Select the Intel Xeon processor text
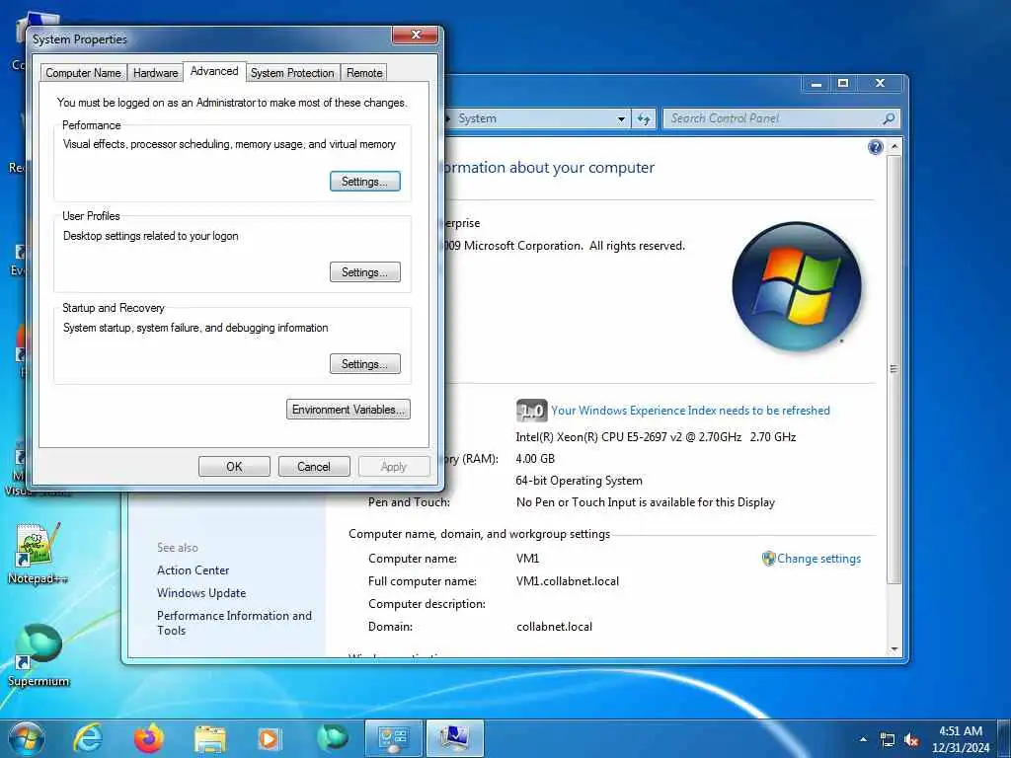This screenshot has height=758, width=1011. (656, 436)
